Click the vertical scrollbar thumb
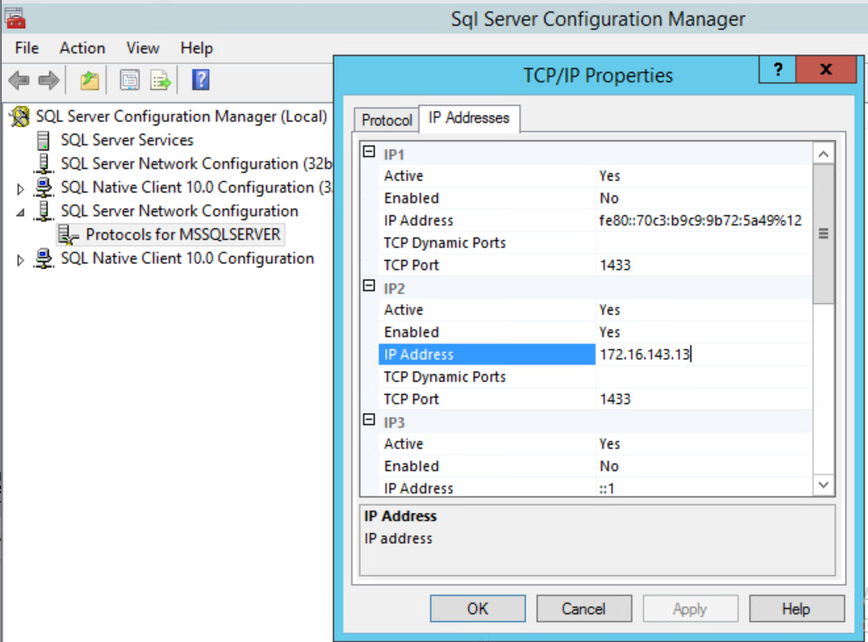 [x=823, y=234]
